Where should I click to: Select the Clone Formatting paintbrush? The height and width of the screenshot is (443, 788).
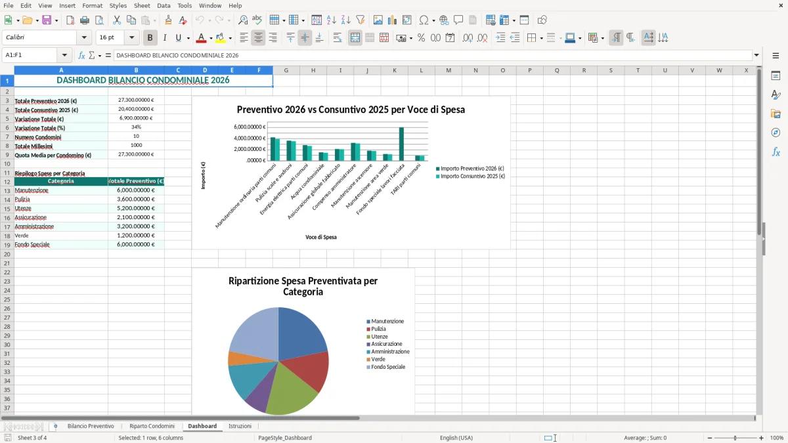coord(169,20)
